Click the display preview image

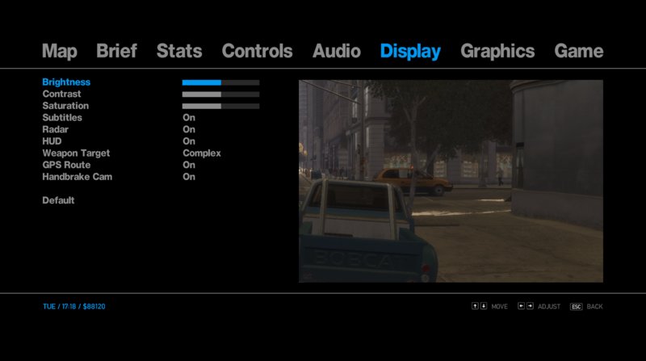point(451,182)
